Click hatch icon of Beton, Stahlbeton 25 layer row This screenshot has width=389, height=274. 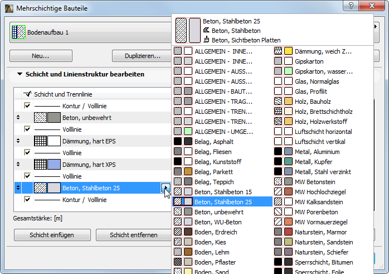pyautogui.click(x=40, y=188)
